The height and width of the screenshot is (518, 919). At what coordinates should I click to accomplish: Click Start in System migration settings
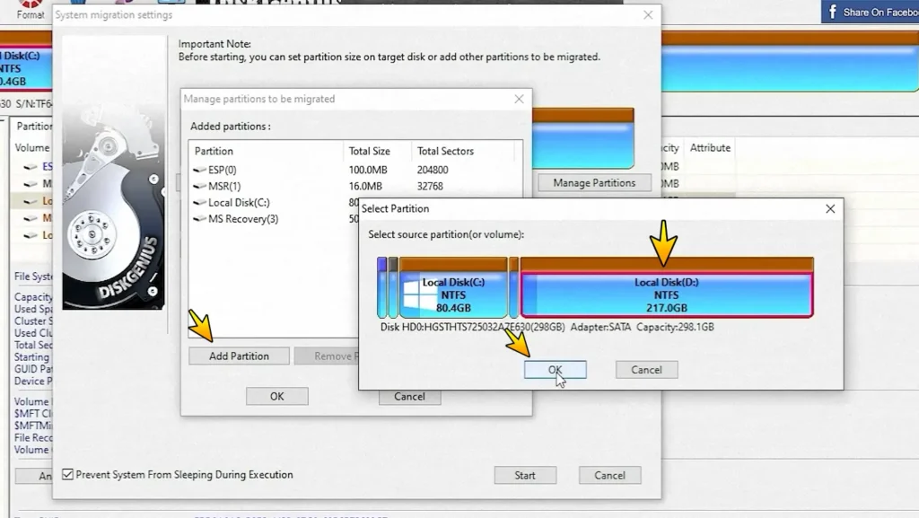(525, 475)
